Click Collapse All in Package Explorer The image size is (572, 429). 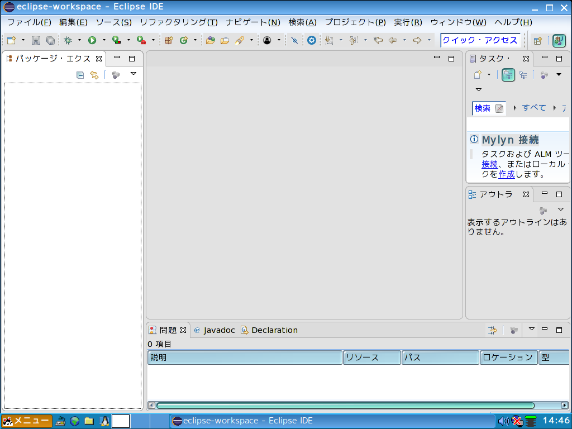point(80,75)
